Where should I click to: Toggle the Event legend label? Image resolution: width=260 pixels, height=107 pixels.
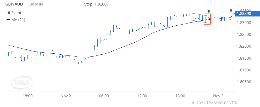pyautogui.click(x=16, y=13)
